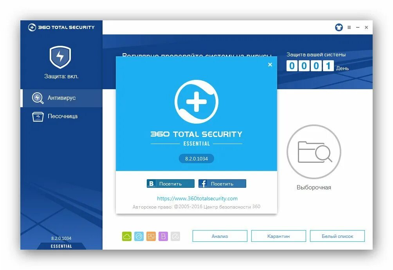393x270 pixels.
Task: Click the green cloud engine icon
Action: tap(127, 236)
